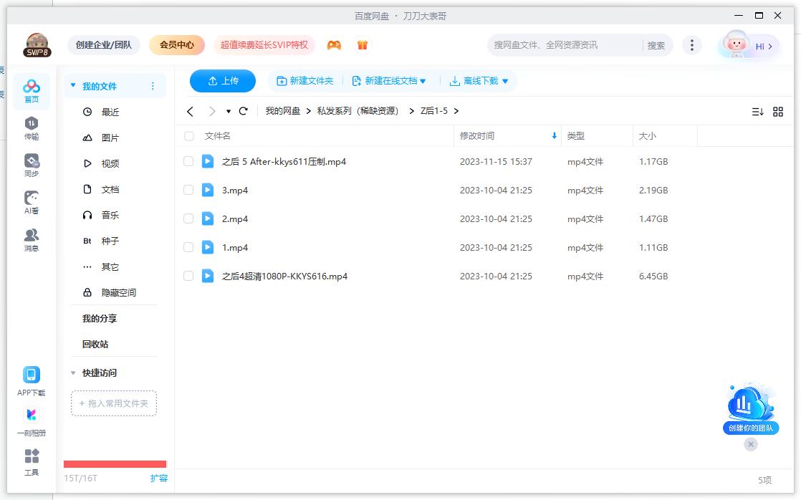Open 会员中心 membership center
801x500 pixels.
tap(176, 44)
